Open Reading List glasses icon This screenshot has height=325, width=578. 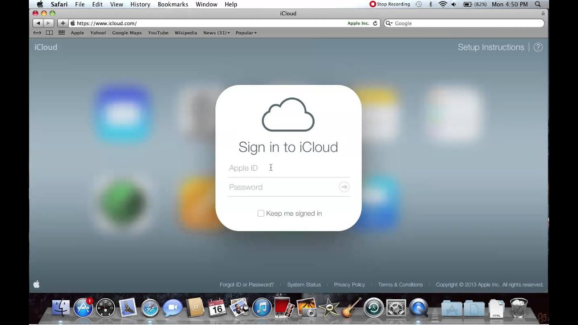[37, 33]
